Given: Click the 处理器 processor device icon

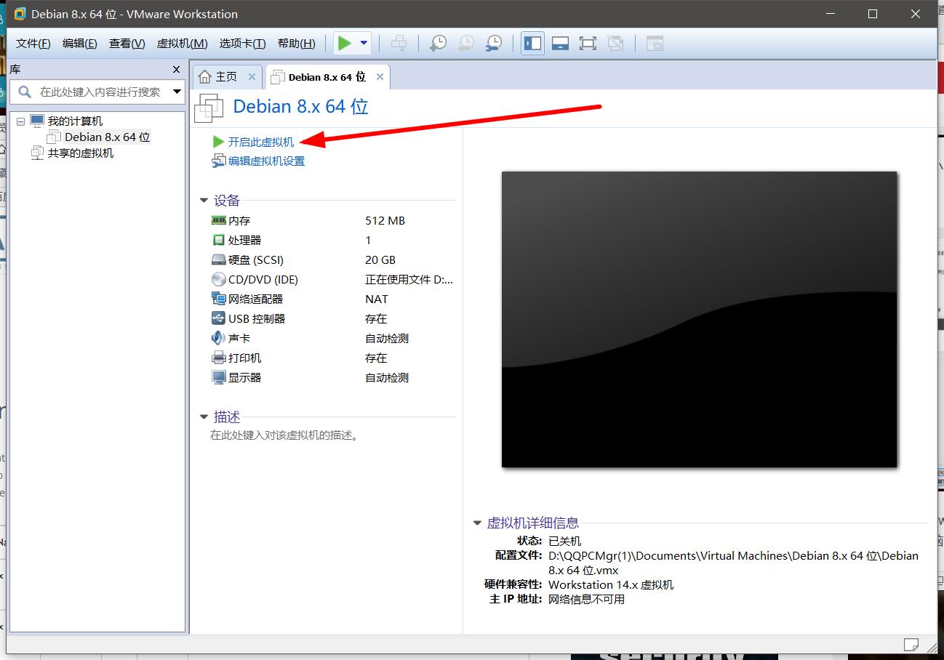Looking at the screenshot, I should click(x=218, y=240).
